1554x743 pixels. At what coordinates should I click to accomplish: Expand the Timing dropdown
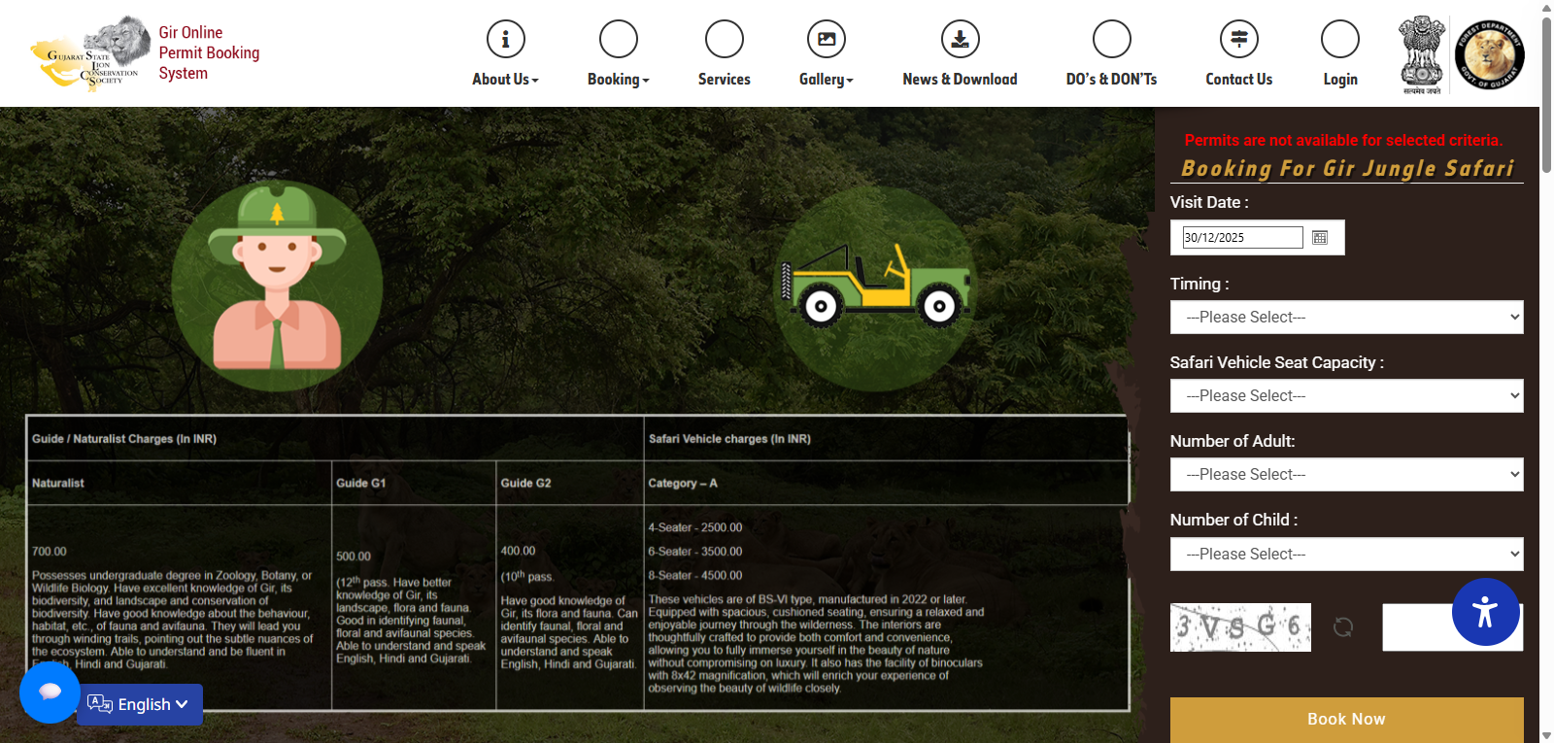tap(1346, 318)
